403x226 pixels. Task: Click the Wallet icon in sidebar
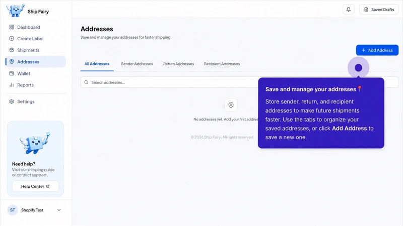coord(12,73)
